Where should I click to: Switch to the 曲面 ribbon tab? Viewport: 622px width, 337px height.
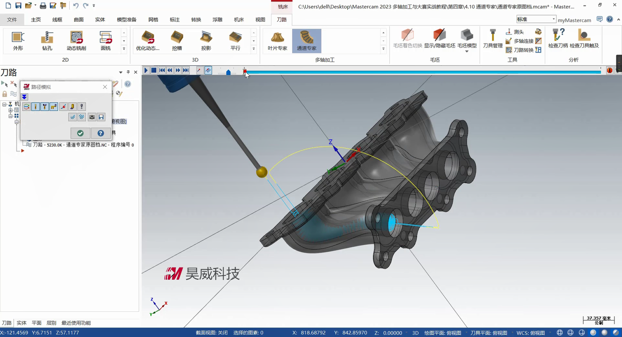tap(79, 20)
